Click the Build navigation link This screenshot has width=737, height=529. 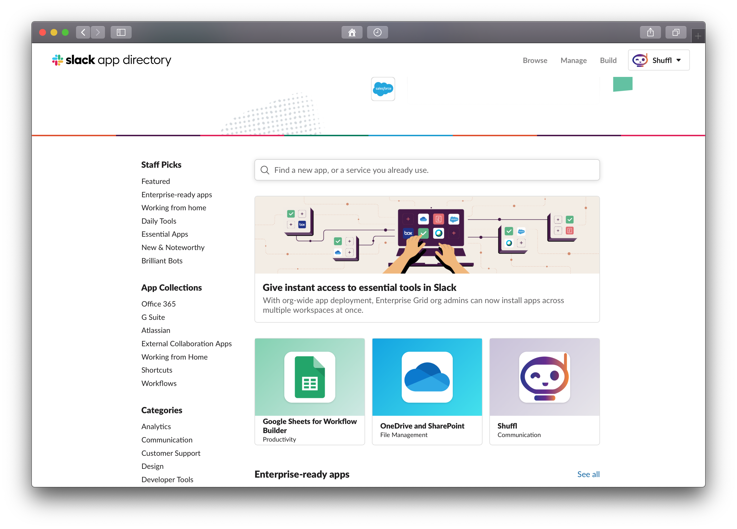tap(608, 60)
